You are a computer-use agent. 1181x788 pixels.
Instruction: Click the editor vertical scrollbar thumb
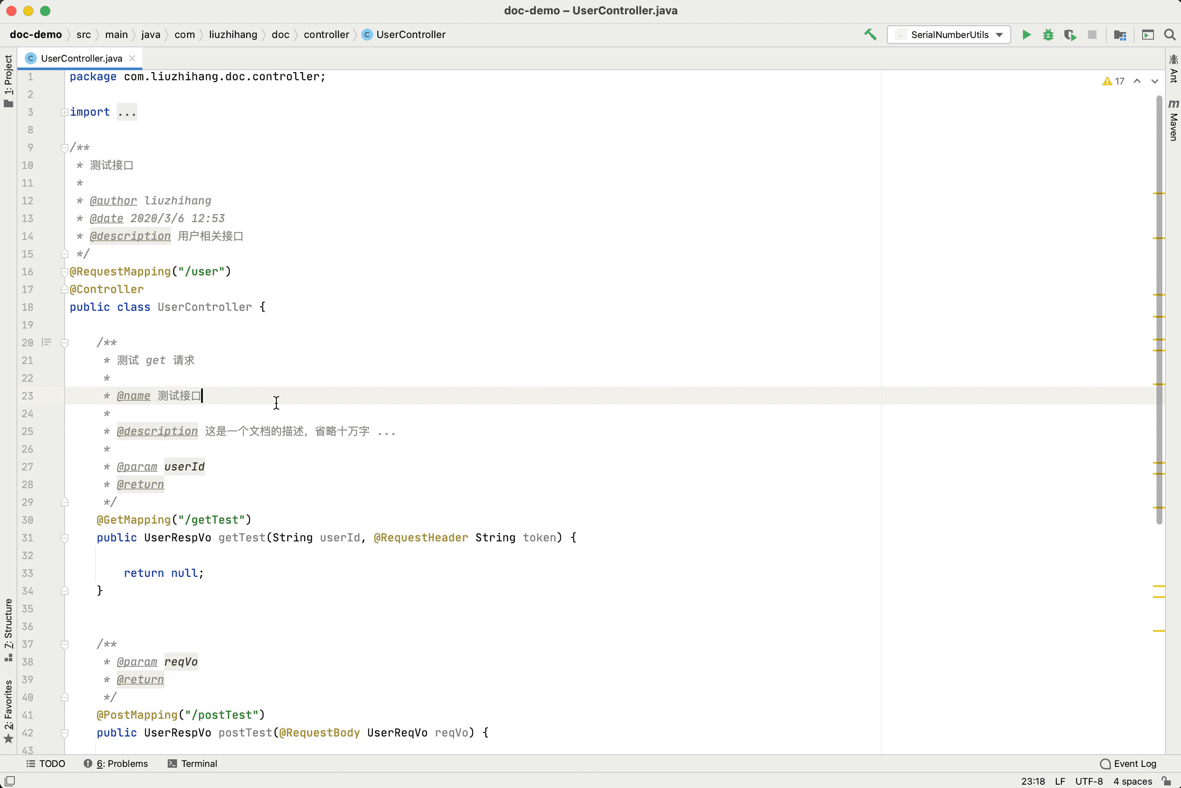1159,309
